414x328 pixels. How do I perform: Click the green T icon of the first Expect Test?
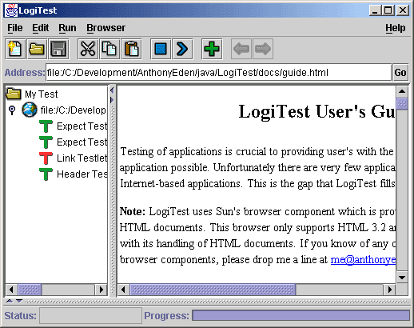click(x=46, y=126)
